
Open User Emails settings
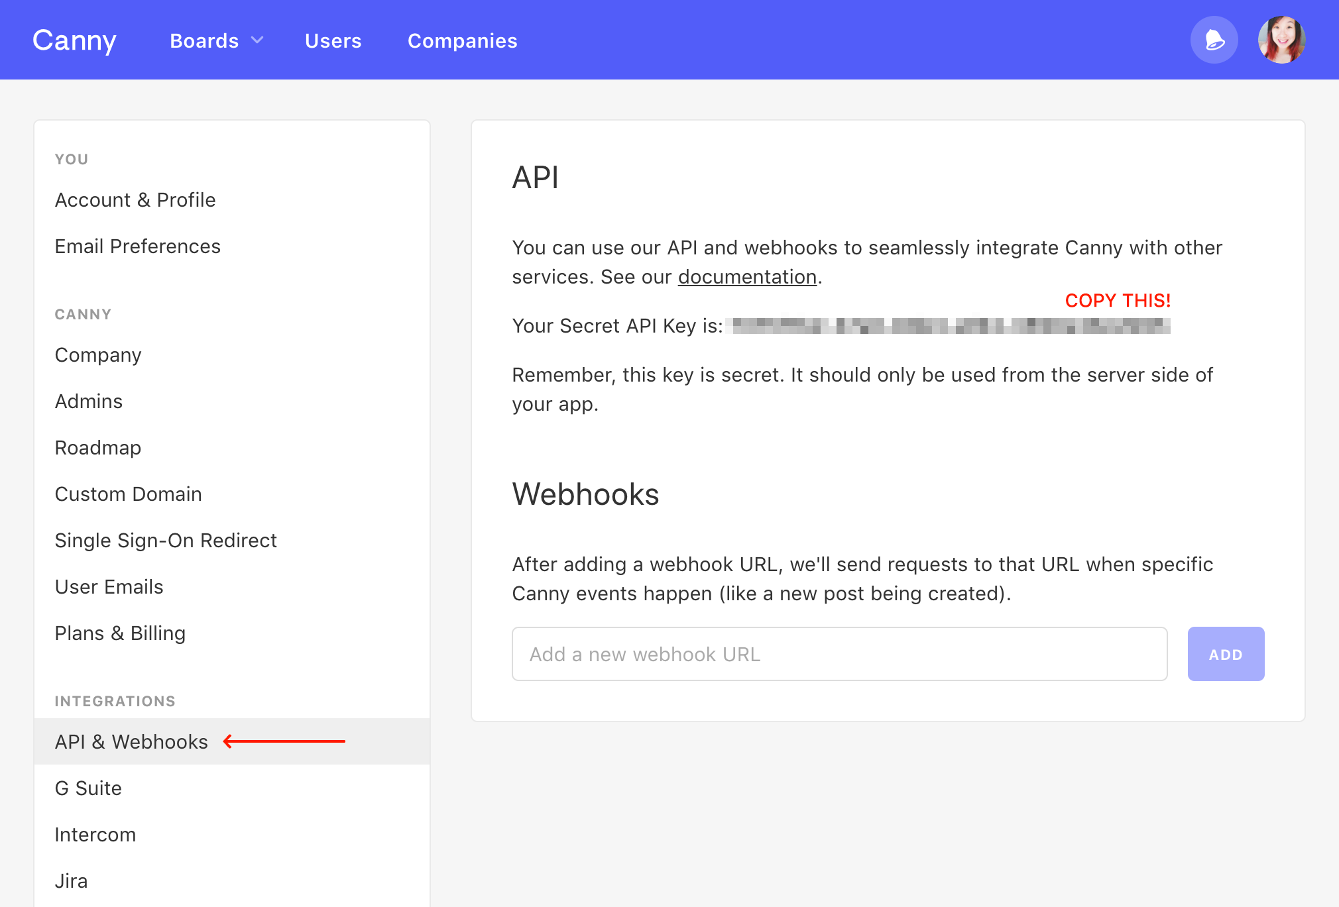click(x=109, y=586)
